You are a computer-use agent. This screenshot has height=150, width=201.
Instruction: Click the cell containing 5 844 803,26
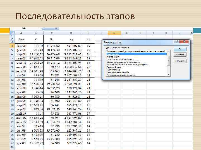71,71
